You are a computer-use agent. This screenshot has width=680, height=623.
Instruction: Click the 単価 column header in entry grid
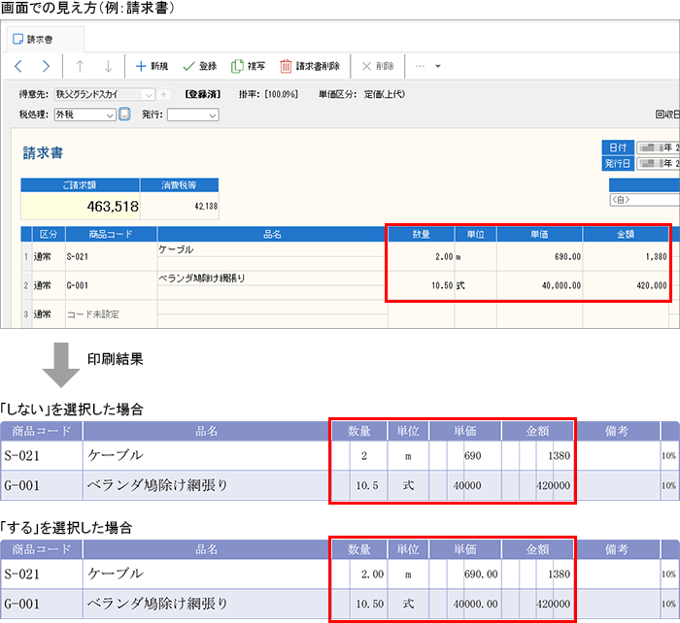(539, 235)
